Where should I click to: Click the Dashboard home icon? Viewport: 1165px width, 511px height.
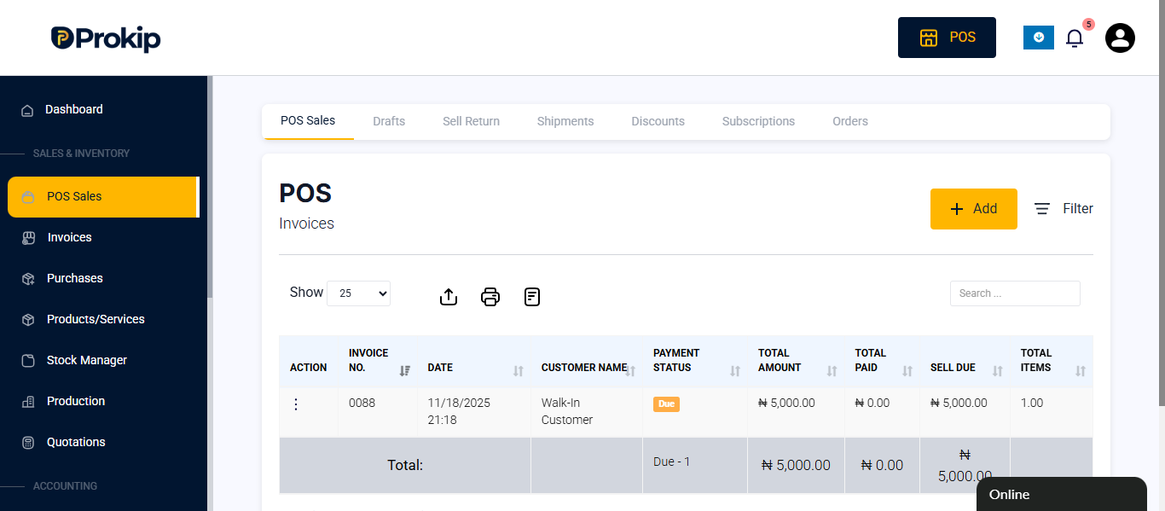(x=27, y=110)
